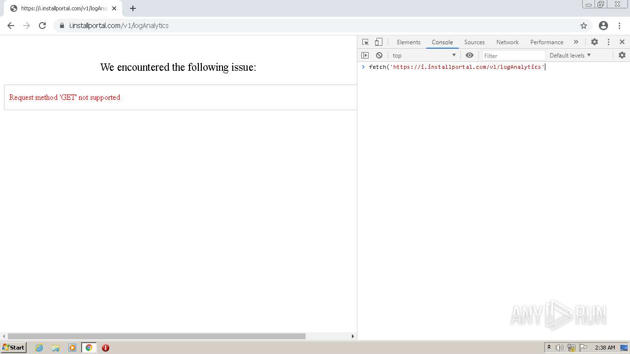
Task: Click the console Filter field
Action: (x=513, y=56)
